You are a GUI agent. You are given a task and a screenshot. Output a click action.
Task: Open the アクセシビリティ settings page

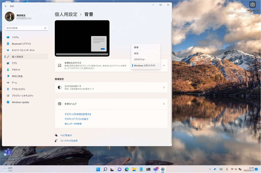point(19,89)
